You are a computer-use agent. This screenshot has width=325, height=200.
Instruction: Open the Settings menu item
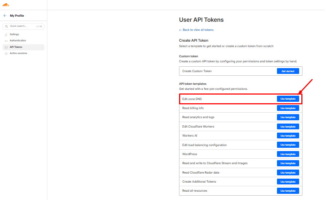pyautogui.click(x=15, y=34)
